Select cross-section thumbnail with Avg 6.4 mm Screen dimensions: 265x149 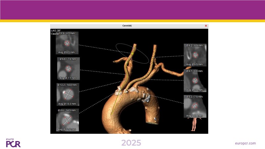click(195, 106)
